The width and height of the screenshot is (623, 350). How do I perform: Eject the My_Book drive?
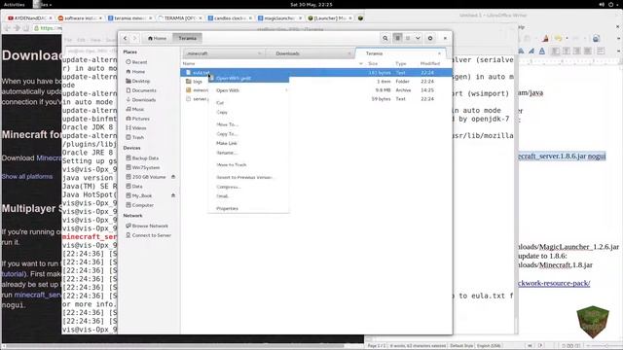pyautogui.click(x=173, y=195)
